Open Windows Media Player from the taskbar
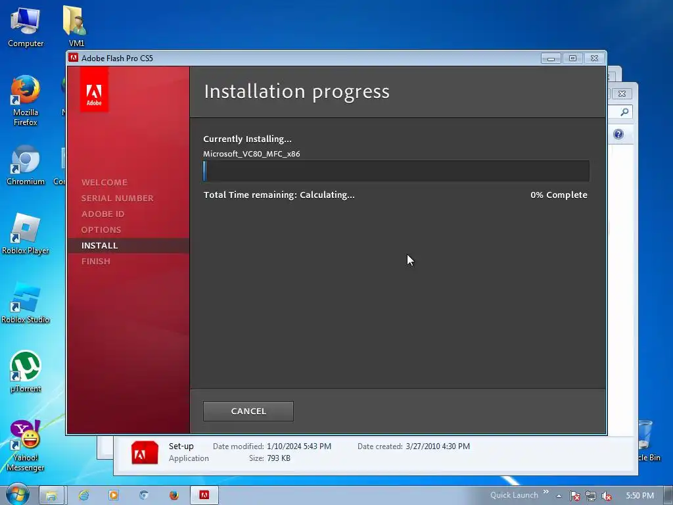 point(114,495)
